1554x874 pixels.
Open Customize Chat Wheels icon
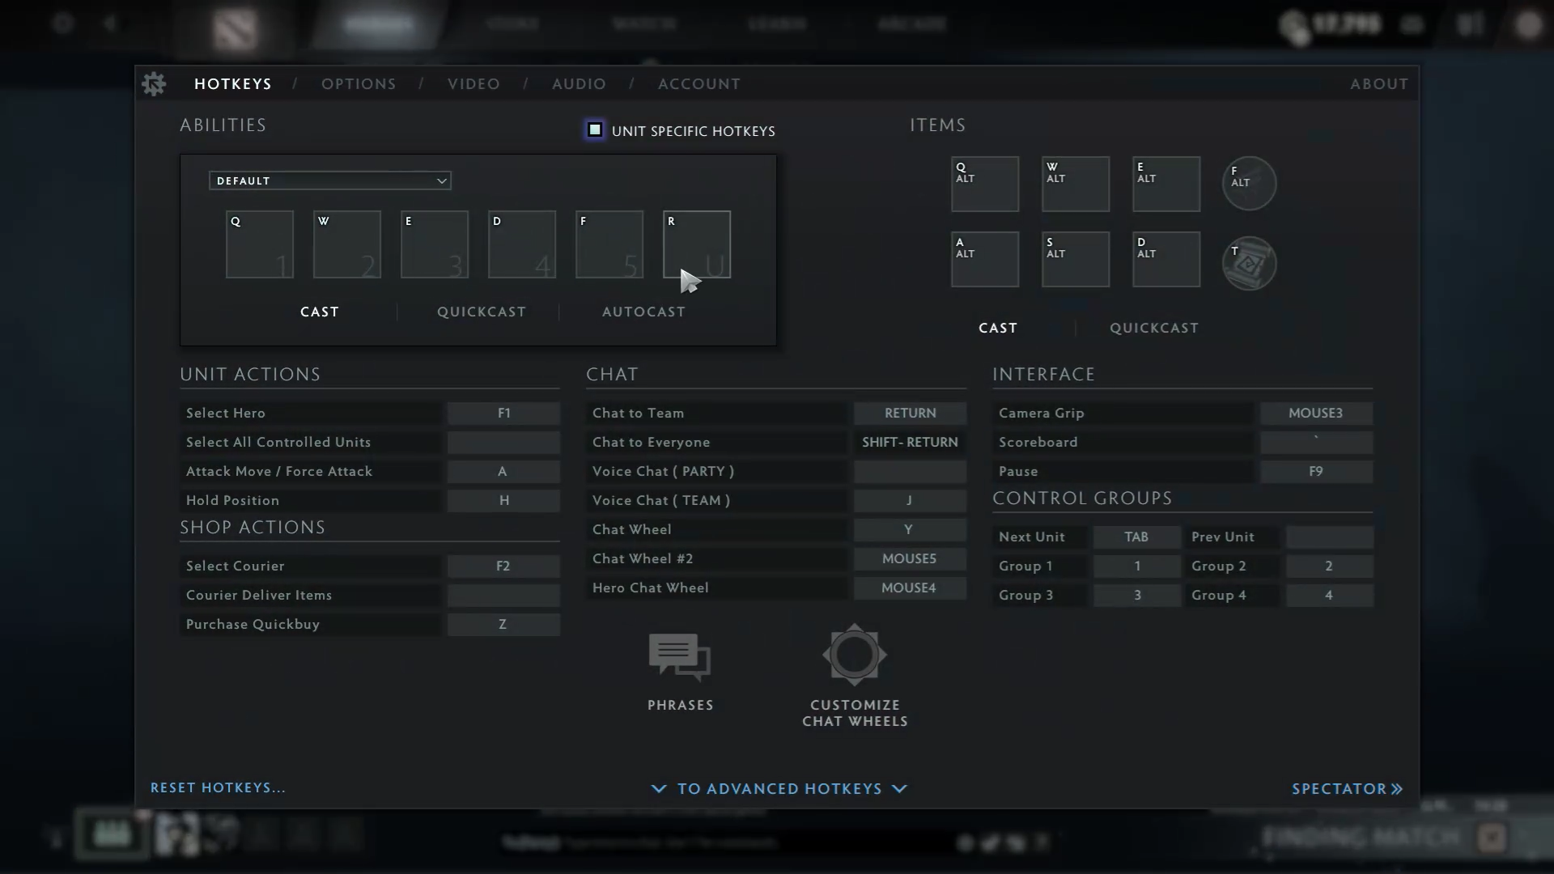tap(855, 655)
